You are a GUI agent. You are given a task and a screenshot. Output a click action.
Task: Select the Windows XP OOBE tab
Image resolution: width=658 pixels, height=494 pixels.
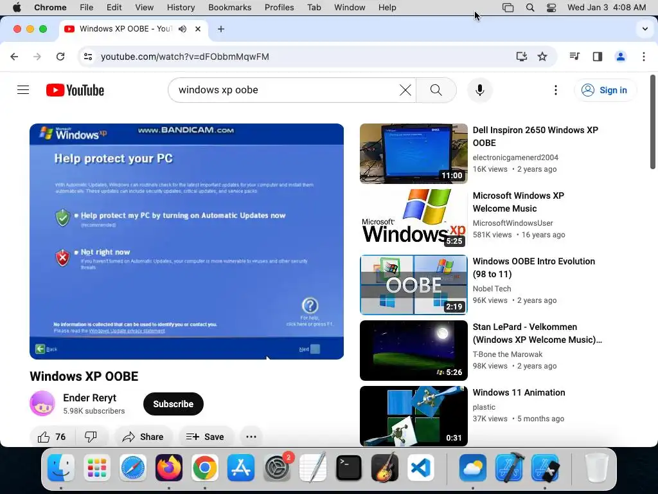click(126, 28)
